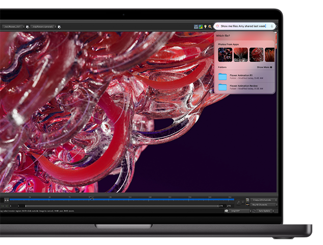This screenshot has width=323, height=245.
Task: Open the Key All Channels dropdown
Action: [263, 205]
